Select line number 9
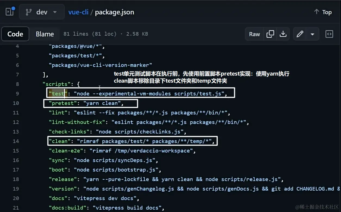341x212 pixels. point(17,93)
